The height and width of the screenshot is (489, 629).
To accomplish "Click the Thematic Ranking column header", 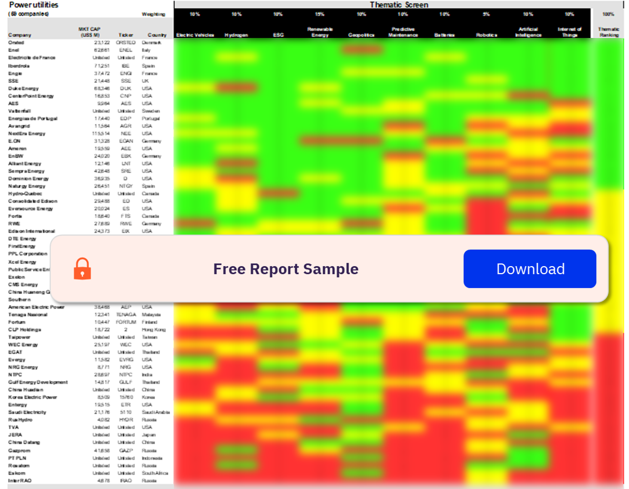I will [x=609, y=32].
